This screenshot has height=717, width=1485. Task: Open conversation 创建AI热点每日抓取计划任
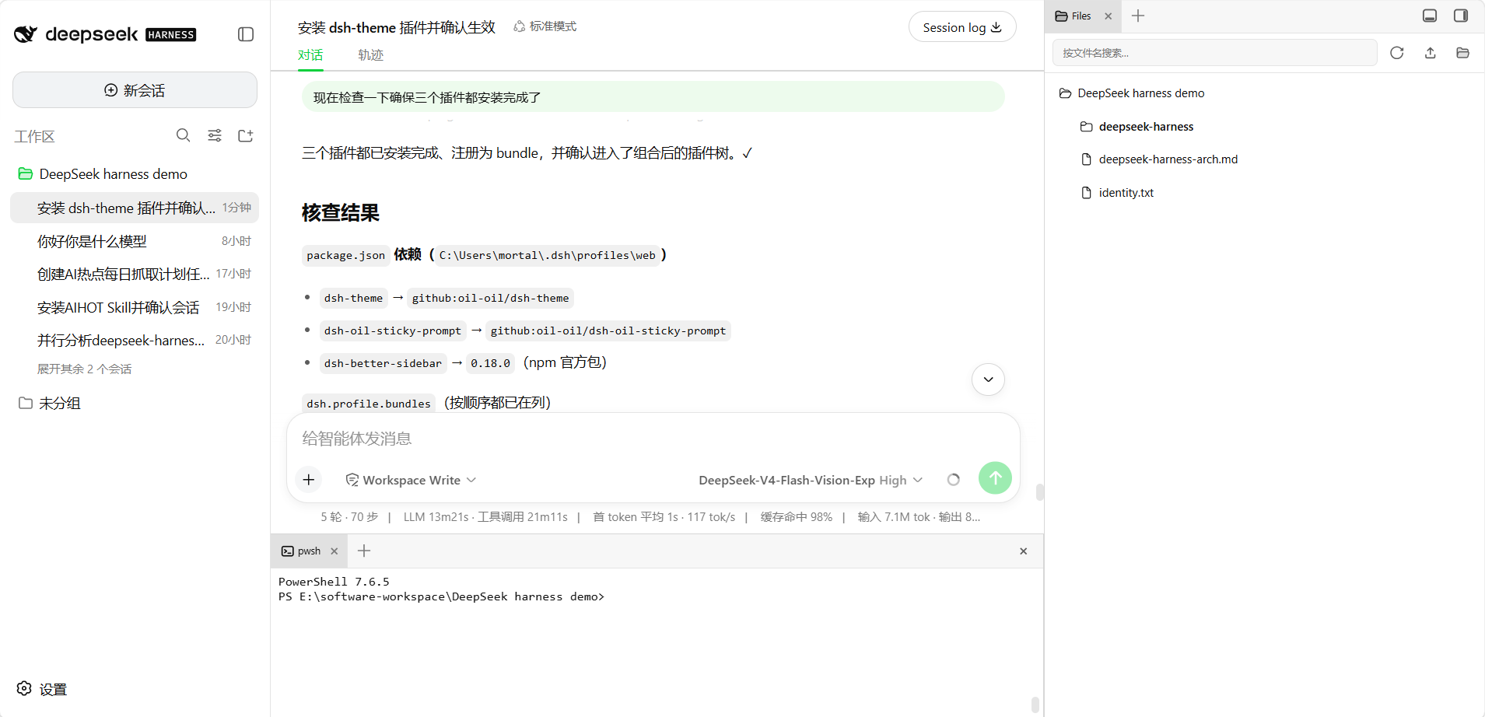point(135,274)
